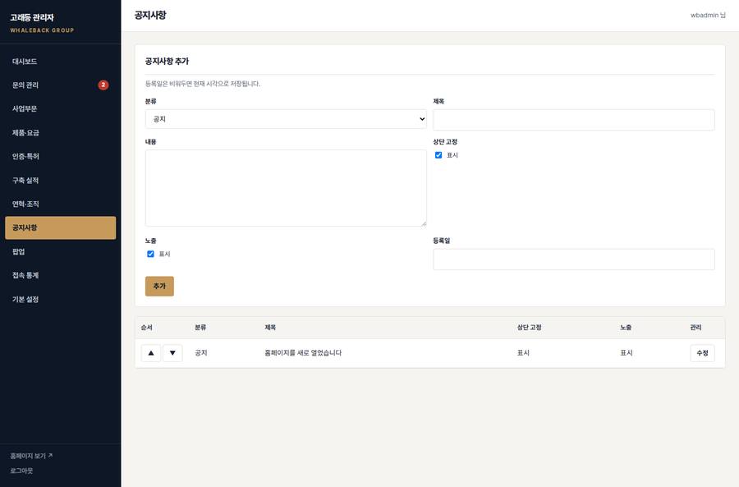Select 제품·요금 in the sidebar
Screen dimensions: 739x487
tap(60, 132)
